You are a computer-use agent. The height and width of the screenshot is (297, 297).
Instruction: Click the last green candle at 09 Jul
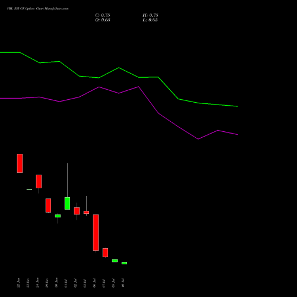click(124, 263)
